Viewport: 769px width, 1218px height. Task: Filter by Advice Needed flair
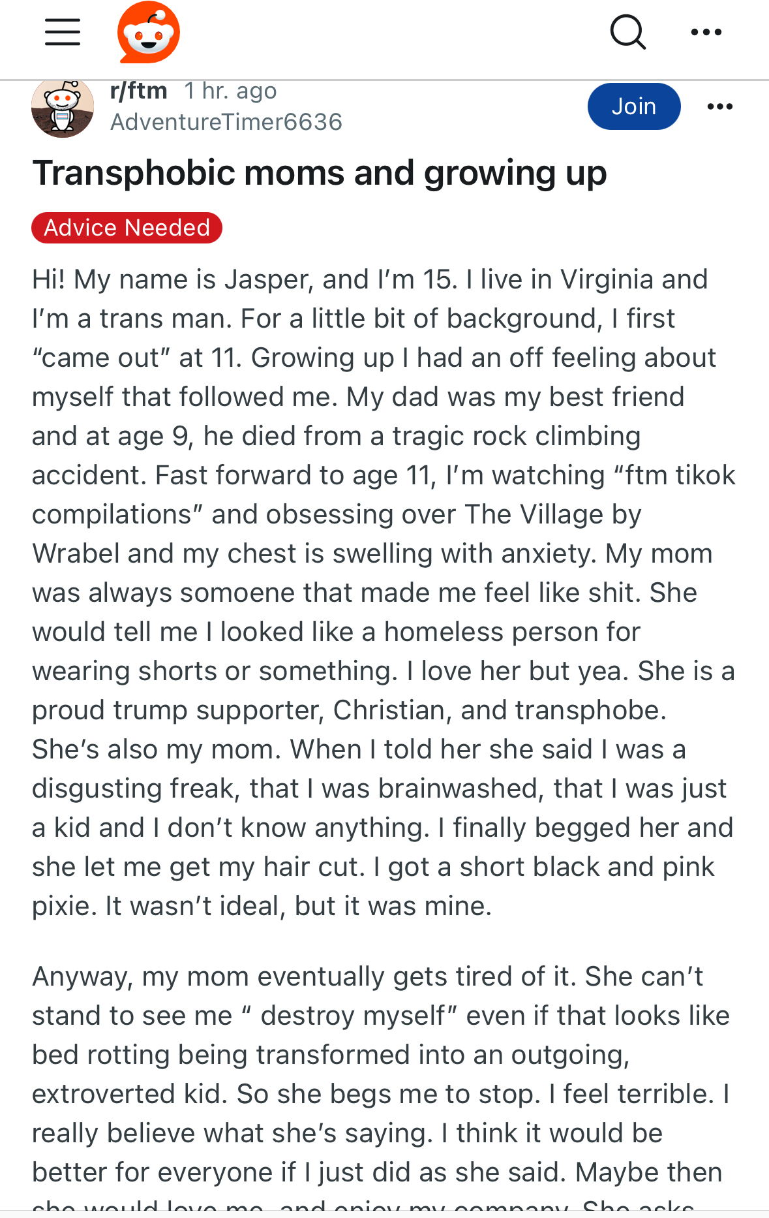pos(127,228)
